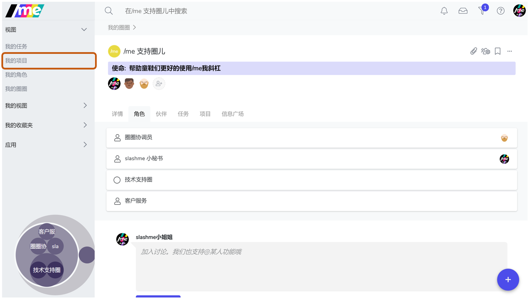Open the more options ellipsis menu
The height and width of the screenshot is (302, 530).
[509, 51]
